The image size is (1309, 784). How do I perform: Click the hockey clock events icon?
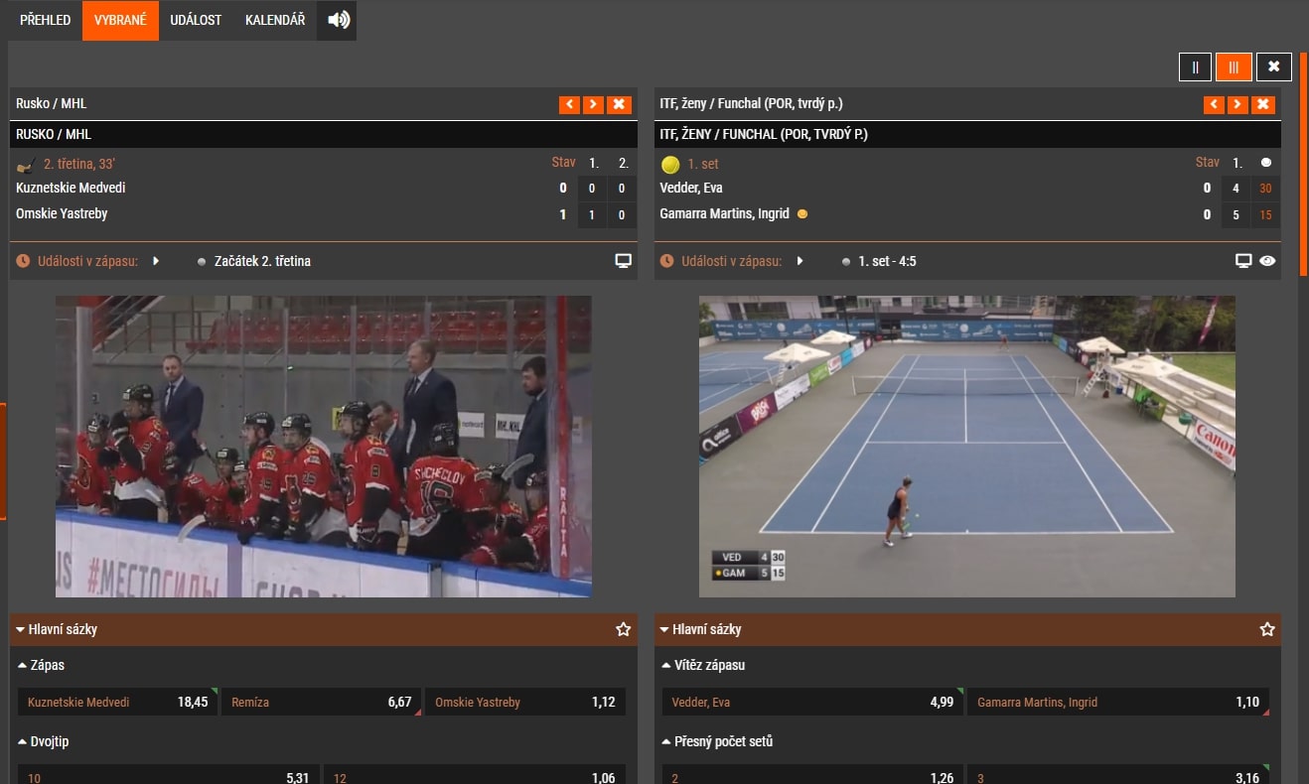[24, 261]
